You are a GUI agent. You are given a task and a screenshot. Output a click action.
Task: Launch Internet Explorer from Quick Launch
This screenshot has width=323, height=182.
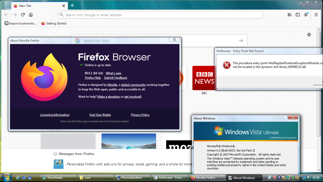pyautogui.click(x=17, y=178)
